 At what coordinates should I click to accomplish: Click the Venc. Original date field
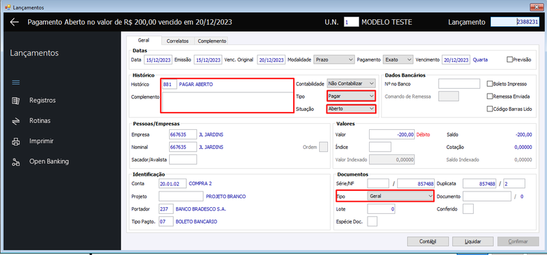click(x=272, y=60)
